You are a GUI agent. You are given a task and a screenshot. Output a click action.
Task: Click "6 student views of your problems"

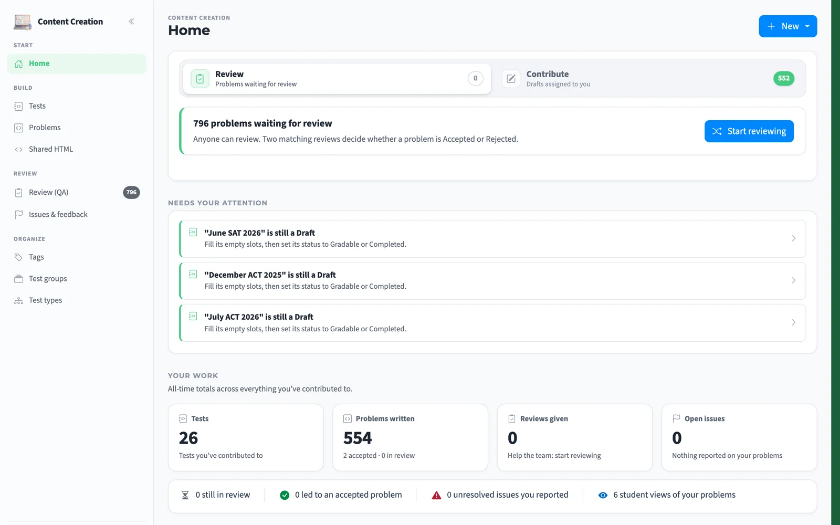pyautogui.click(x=674, y=495)
